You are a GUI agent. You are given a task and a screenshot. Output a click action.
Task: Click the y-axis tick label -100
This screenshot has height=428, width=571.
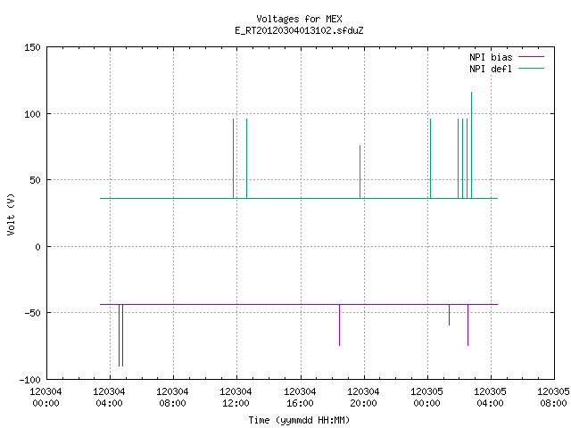pos(29,380)
